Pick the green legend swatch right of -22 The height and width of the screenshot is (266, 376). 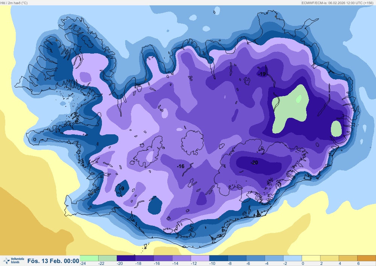coord(108,258)
